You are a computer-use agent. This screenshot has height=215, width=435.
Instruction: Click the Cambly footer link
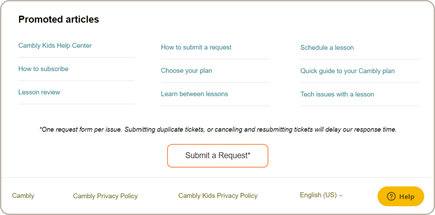pyautogui.click(x=23, y=196)
